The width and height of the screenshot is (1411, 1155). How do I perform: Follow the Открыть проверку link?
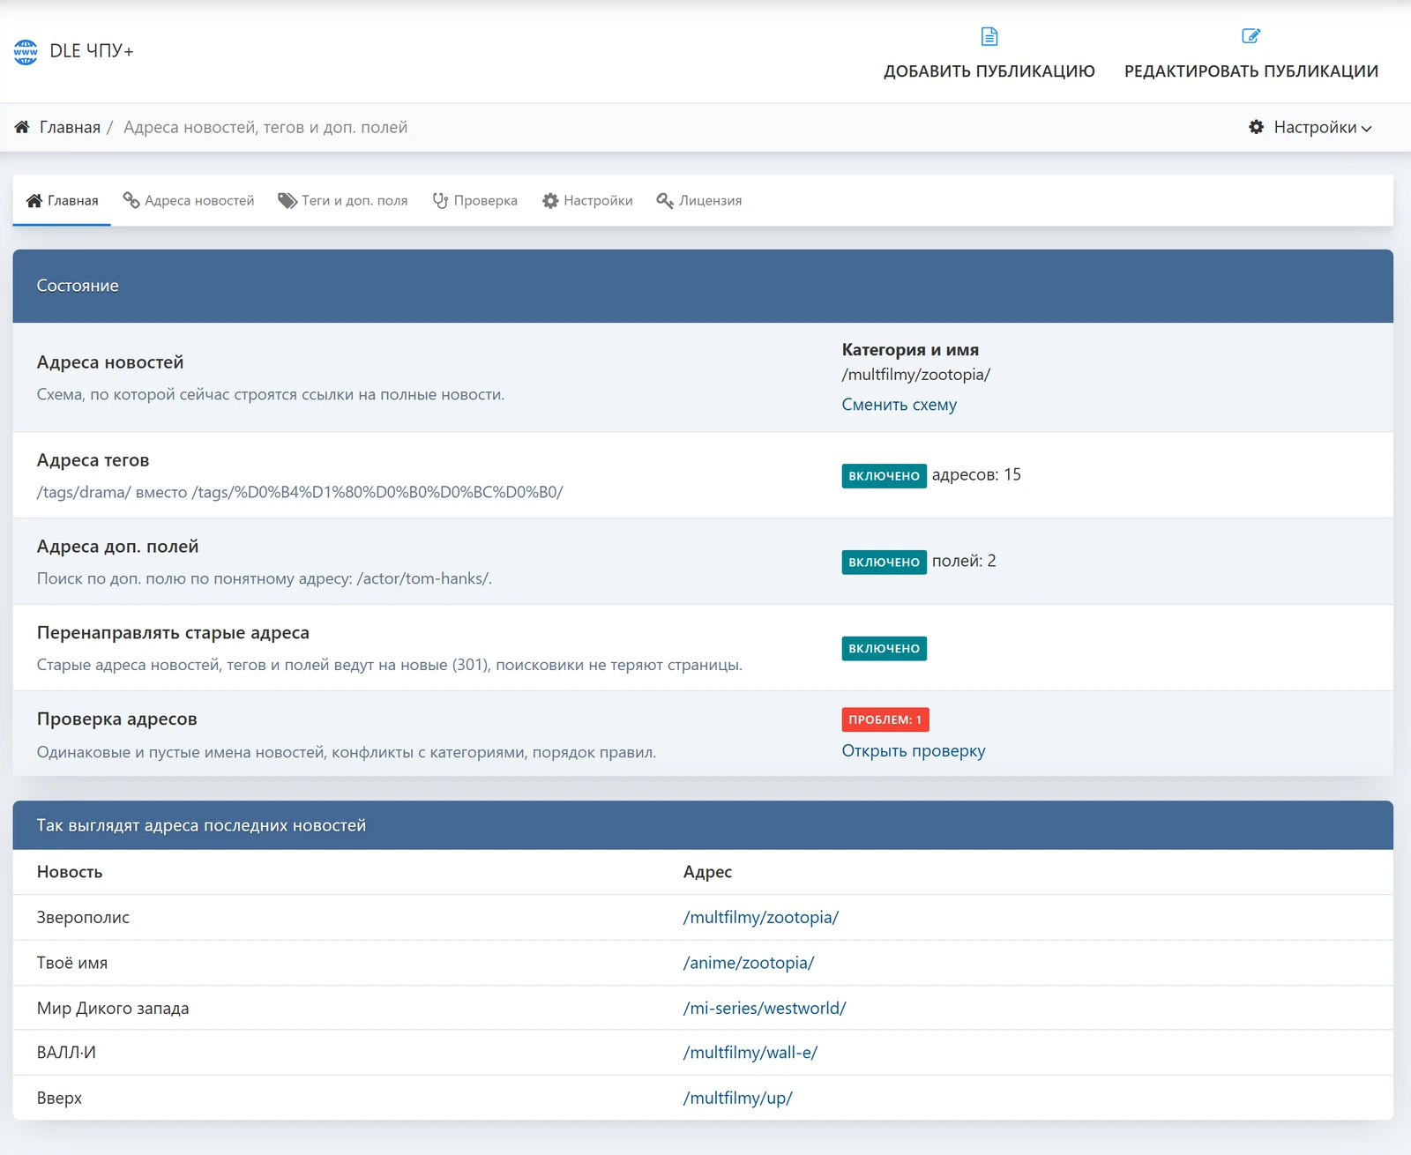(x=914, y=751)
